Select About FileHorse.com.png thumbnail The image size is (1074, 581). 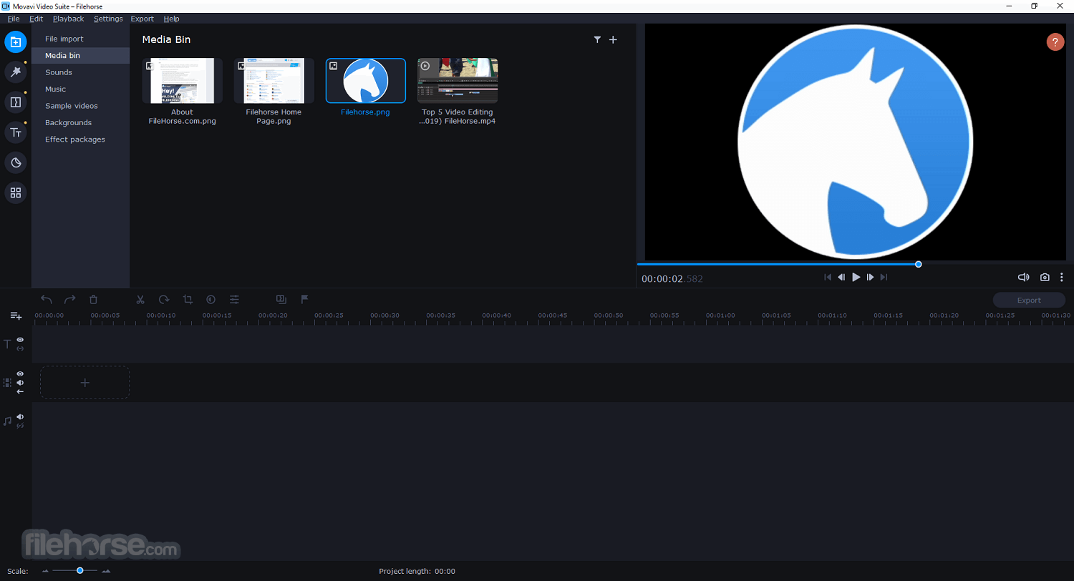(x=182, y=81)
